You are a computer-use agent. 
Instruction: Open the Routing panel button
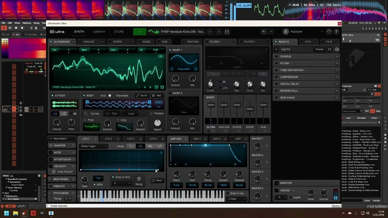coord(191,42)
